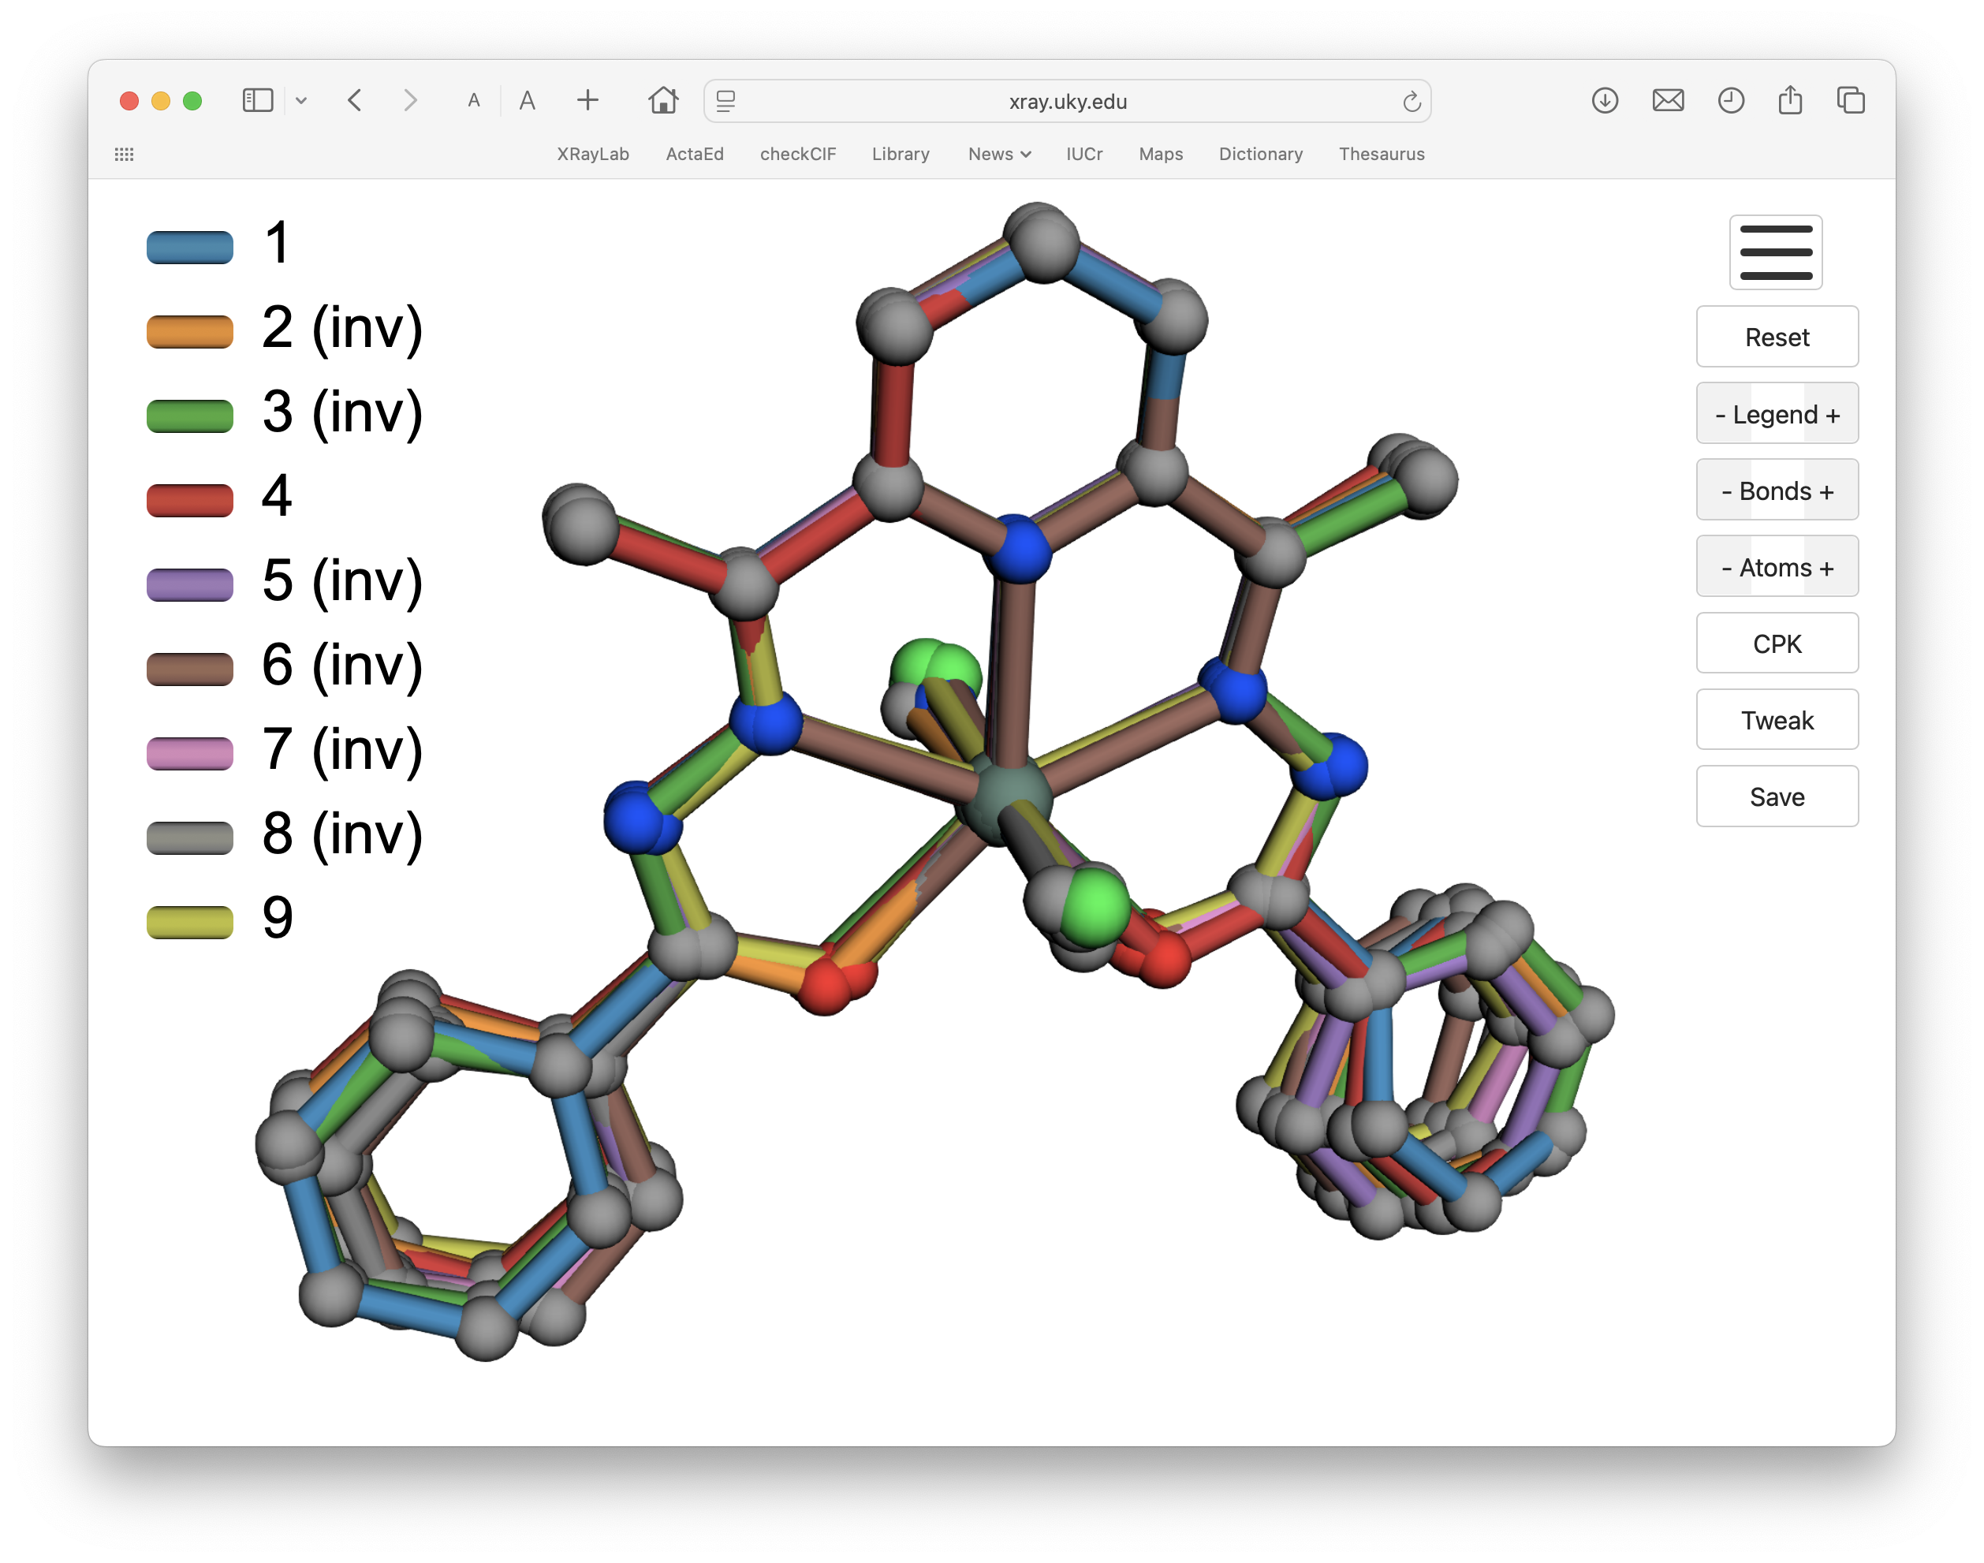Click the Tweak button

pyautogui.click(x=1777, y=720)
